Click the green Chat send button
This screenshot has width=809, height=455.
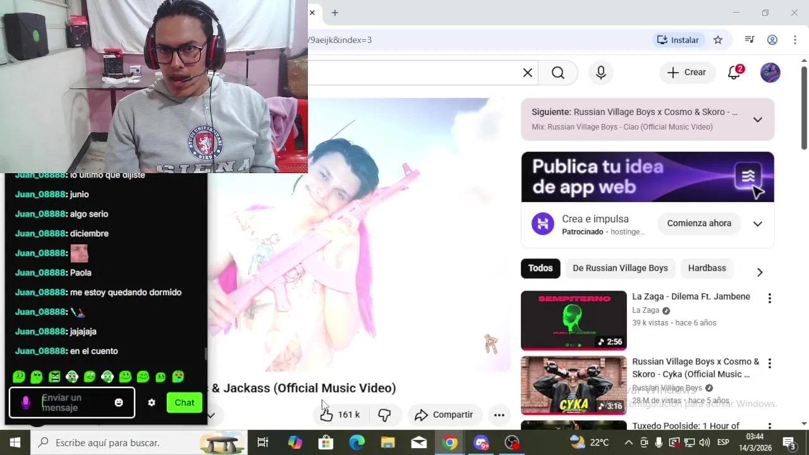[185, 403]
